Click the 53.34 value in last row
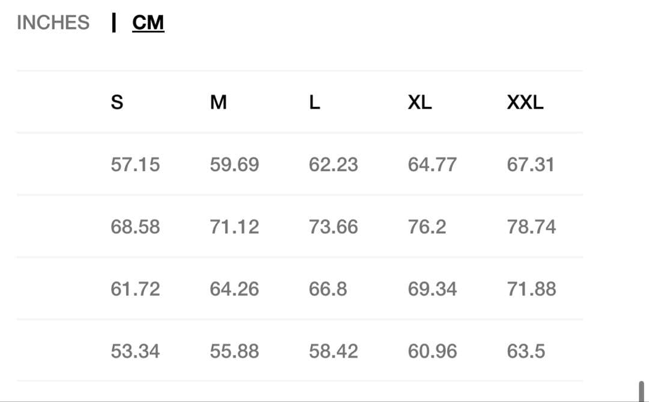 pyautogui.click(x=135, y=351)
